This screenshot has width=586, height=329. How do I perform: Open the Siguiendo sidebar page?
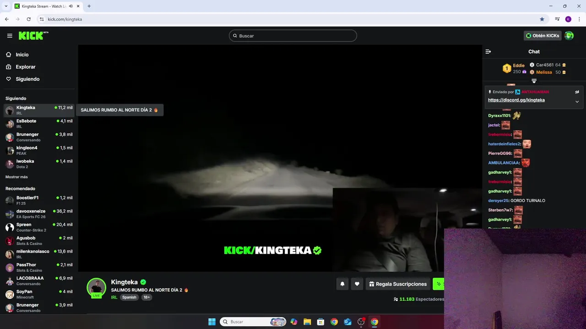point(27,79)
